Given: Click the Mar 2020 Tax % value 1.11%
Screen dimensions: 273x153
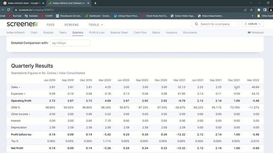Looking at the screenshot, I should coord(107,141).
